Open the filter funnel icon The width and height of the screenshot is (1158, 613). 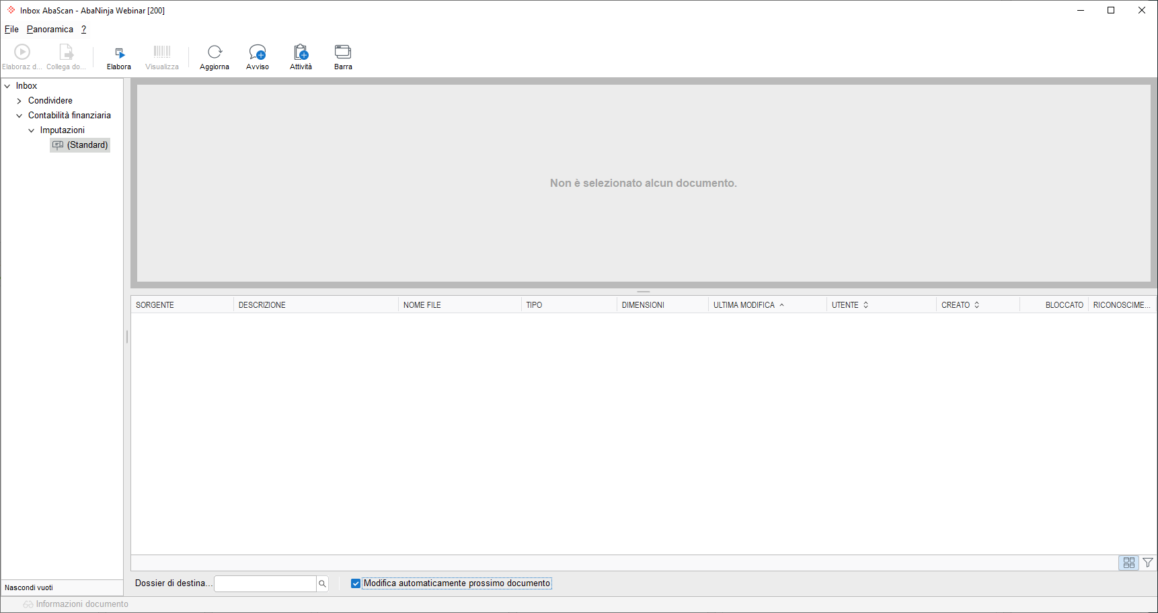1148,563
